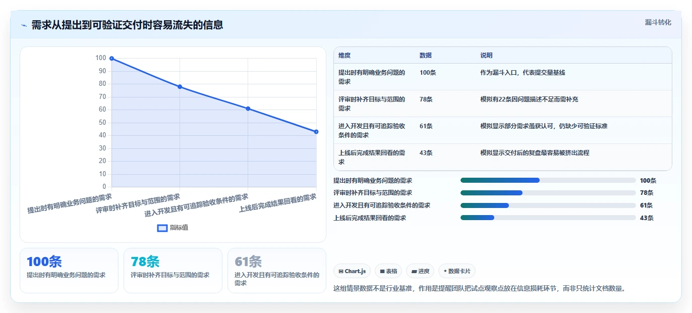Click the 100条 value next to the progress bar
This screenshot has height=313, width=692.
648,180
